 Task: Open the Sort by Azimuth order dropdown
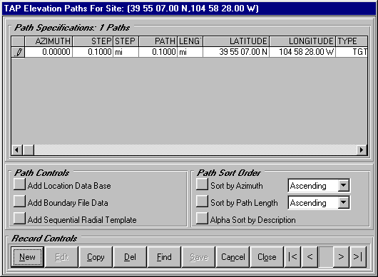[344, 186]
